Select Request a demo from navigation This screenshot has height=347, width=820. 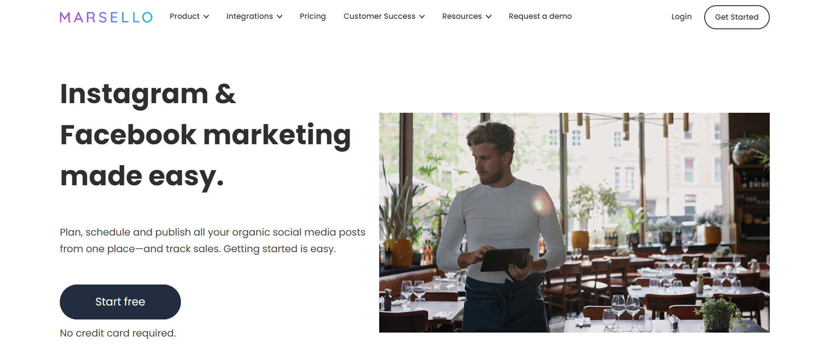click(x=540, y=16)
